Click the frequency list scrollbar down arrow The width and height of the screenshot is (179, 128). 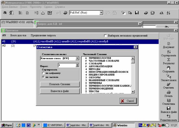click(x=133, y=91)
